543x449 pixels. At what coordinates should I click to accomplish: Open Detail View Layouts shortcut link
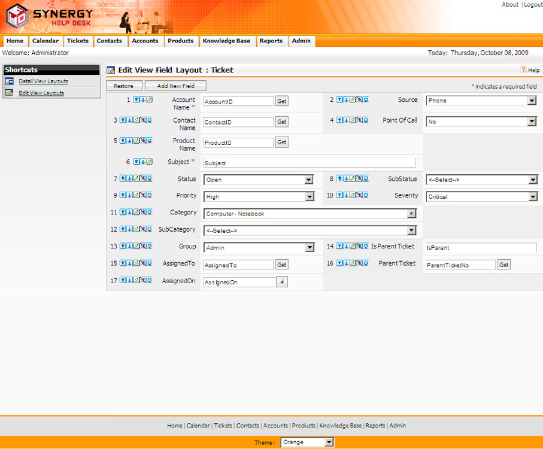[43, 81]
